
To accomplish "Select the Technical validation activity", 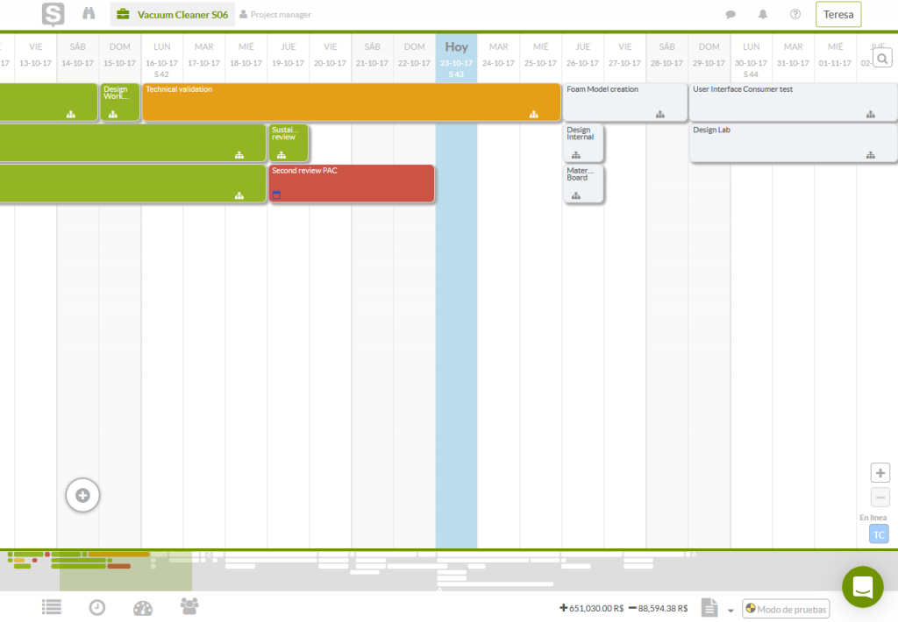I will (x=351, y=102).
